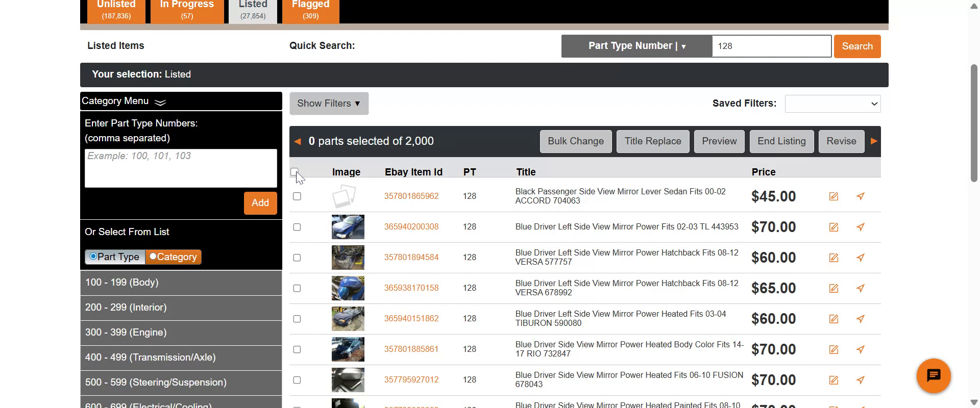The width and height of the screenshot is (980, 408).
Task: Check the box for TIBURON 590080 row
Action: tap(297, 319)
